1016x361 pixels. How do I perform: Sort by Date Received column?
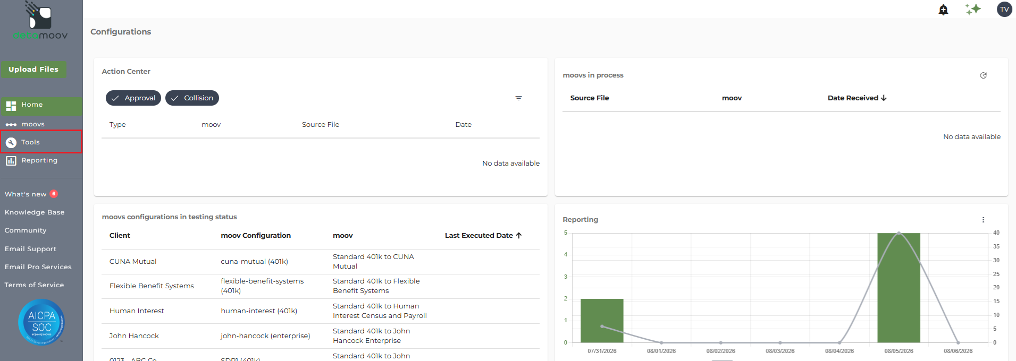[857, 98]
